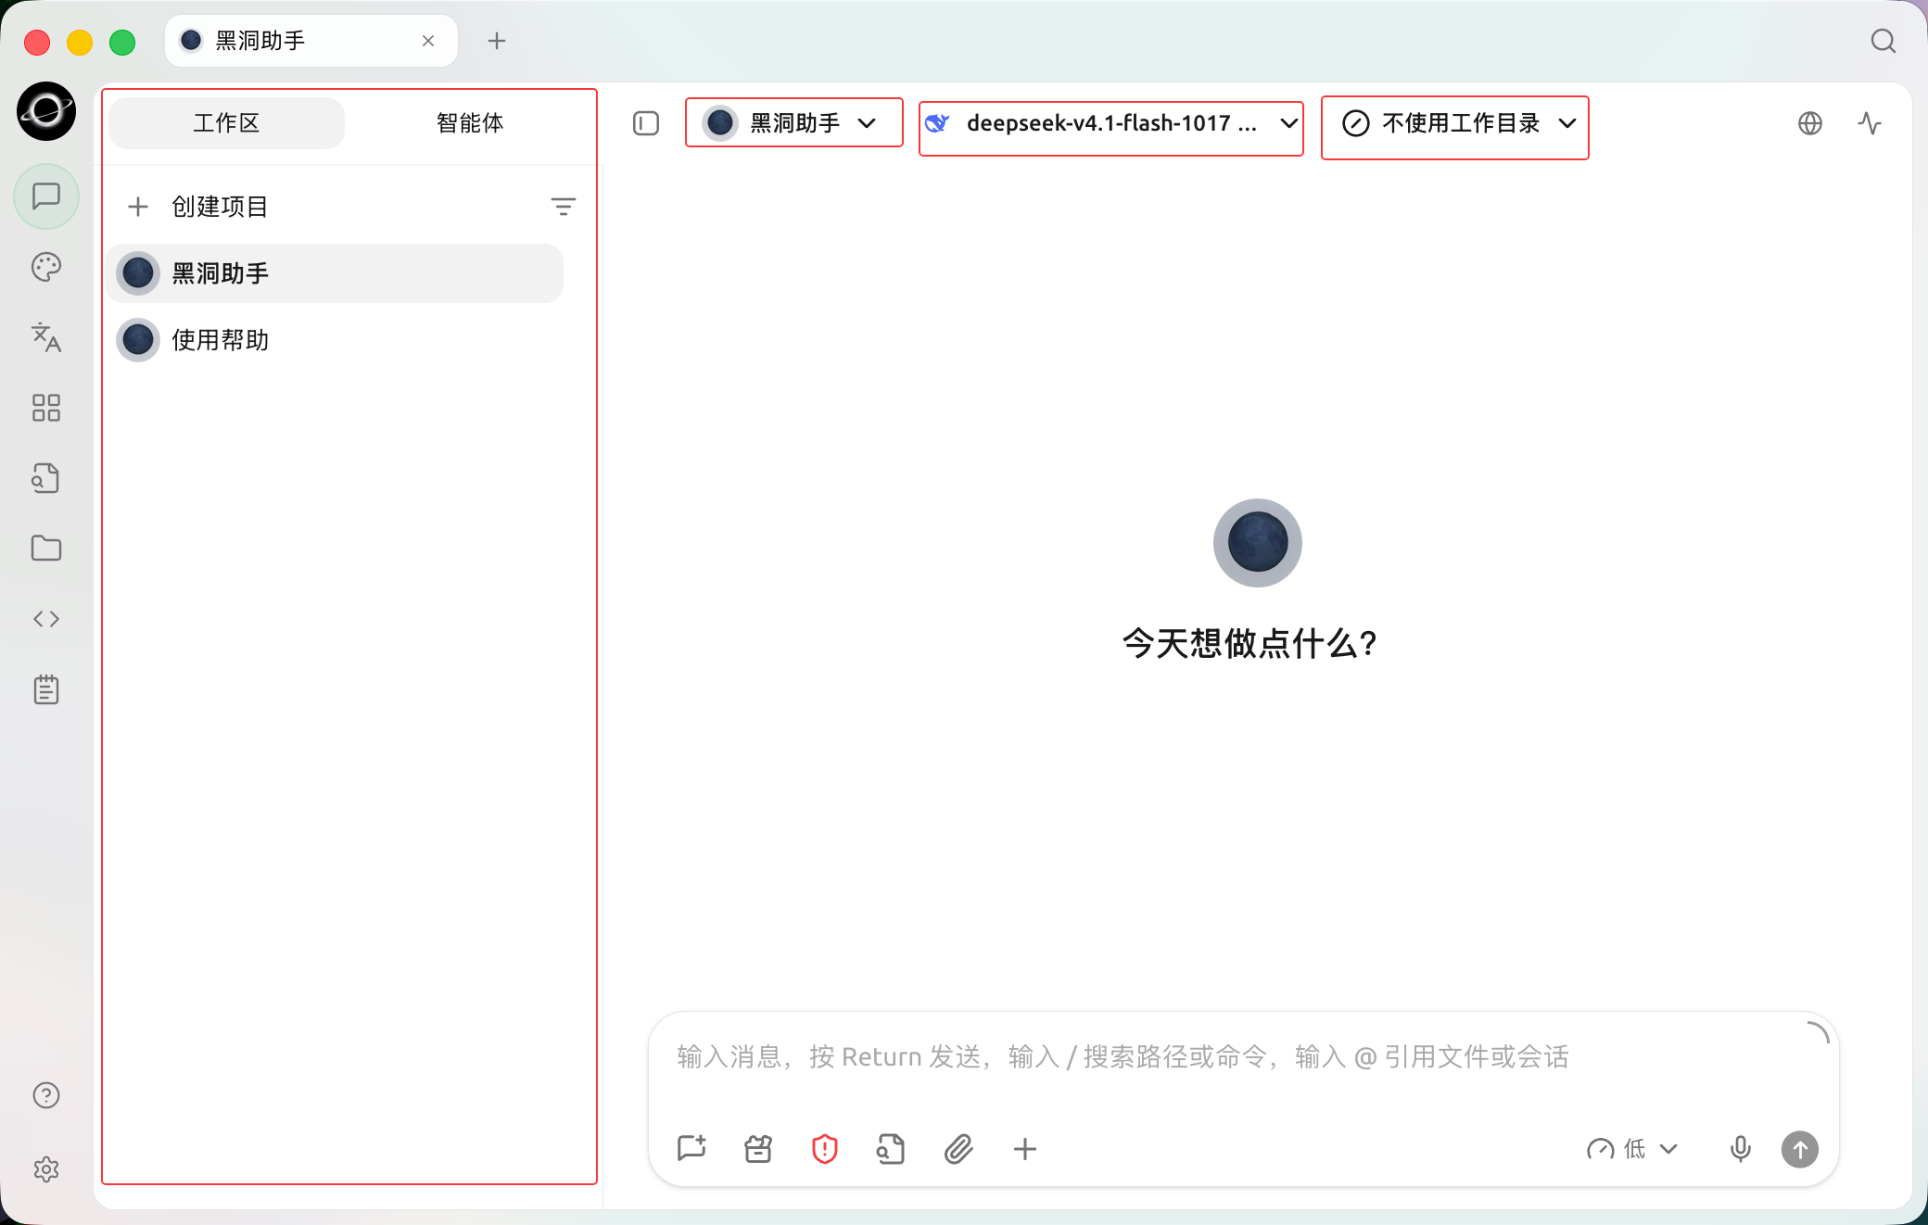Select 黑洞助手 in the workspace list

335,273
